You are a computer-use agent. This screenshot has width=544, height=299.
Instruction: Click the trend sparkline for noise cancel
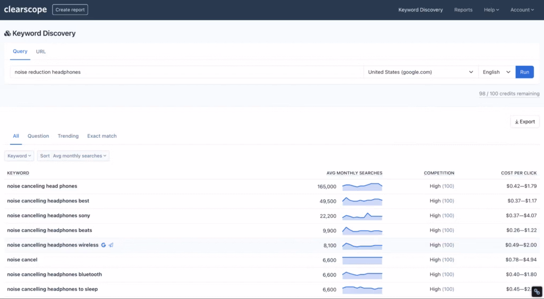(362, 260)
